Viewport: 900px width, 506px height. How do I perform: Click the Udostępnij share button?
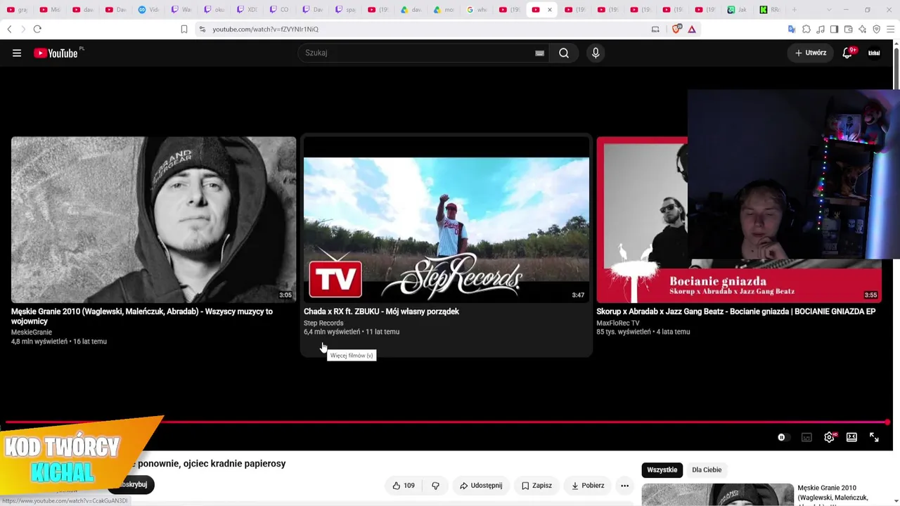click(481, 486)
